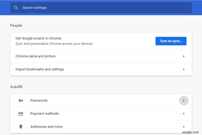Click arrow beside Addresses and more
202x135 pixels.
(x=184, y=127)
